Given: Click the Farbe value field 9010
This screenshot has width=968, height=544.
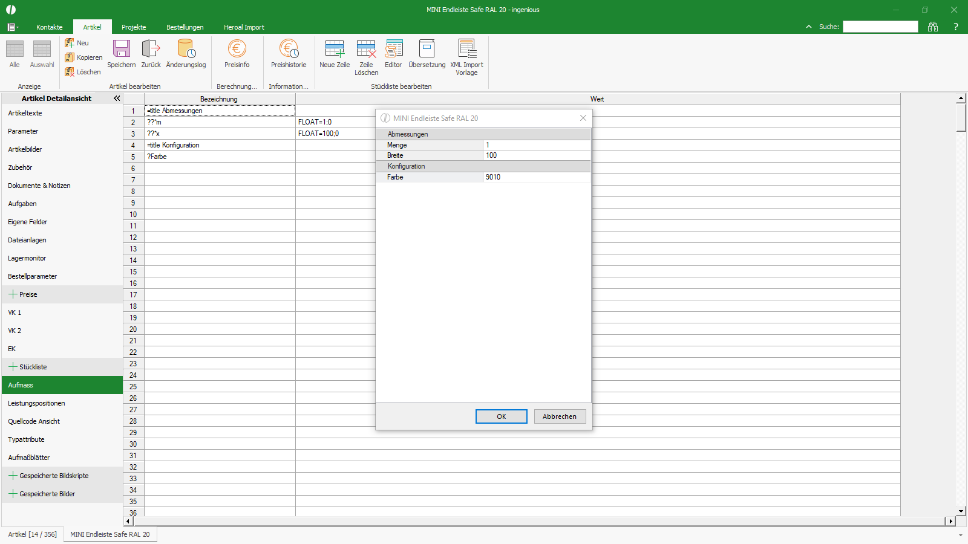Looking at the screenshot, I should click(x=536, y=177).
